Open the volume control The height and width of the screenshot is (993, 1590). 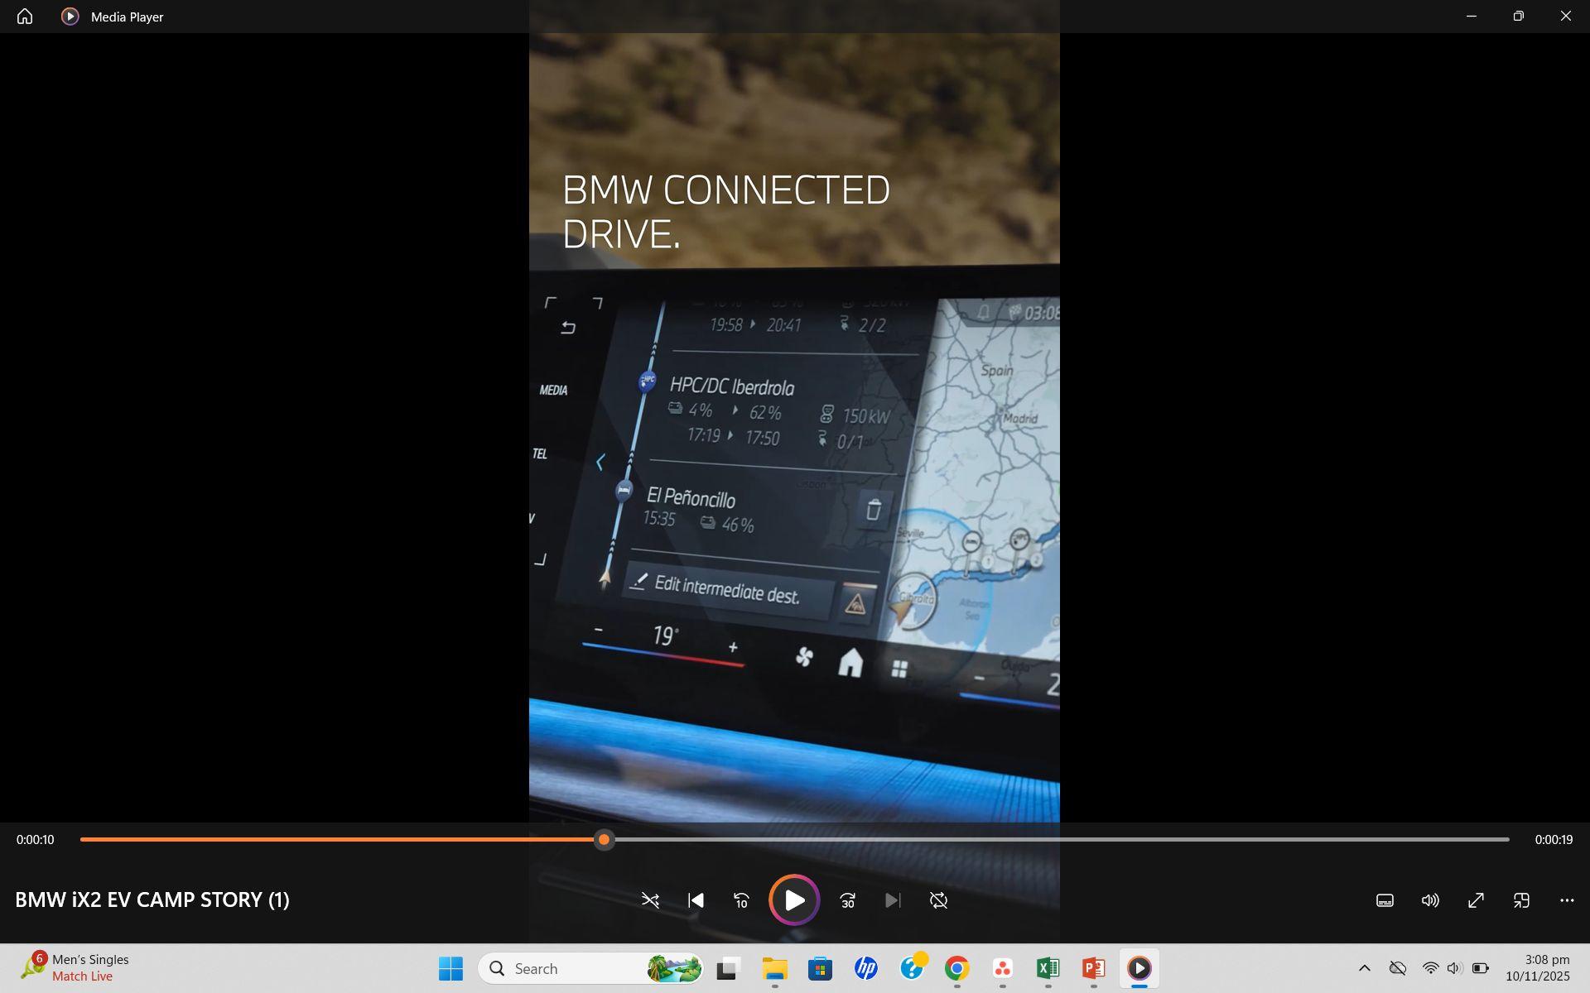(1430, 900)
